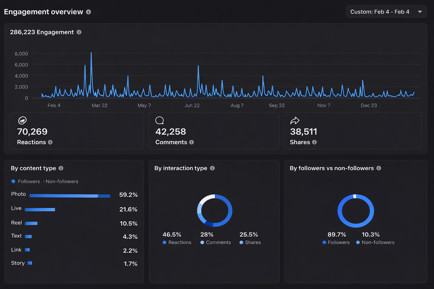
Task: Click the engagement spike near Mar 22
Action: (91, 56)
